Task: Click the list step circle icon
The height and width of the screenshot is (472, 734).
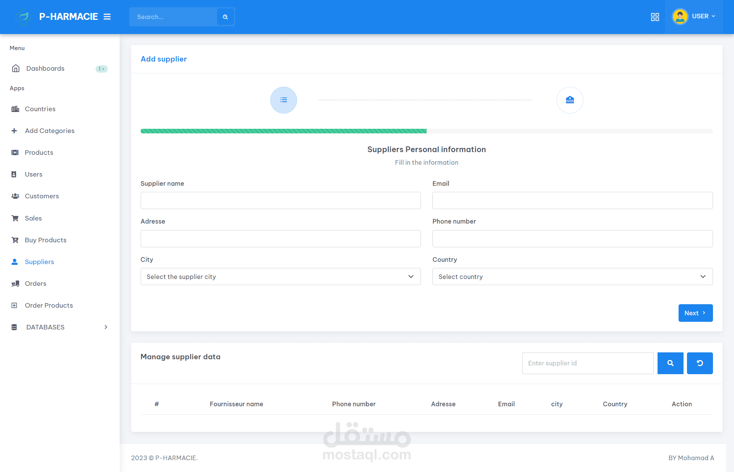Action: point(283,100)
